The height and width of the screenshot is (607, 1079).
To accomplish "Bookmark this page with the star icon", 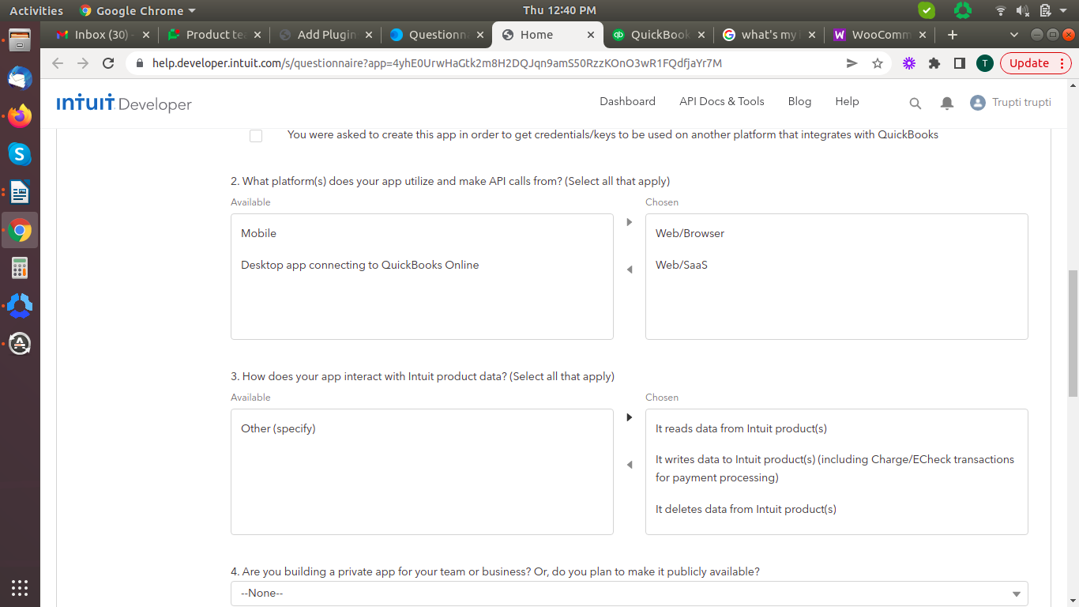I will 878,63.
